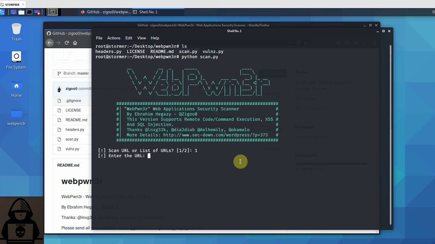Viewport: 435px width, 244px height.
Task: Open the Kali applications menu icon
Action: click(2, 12)
